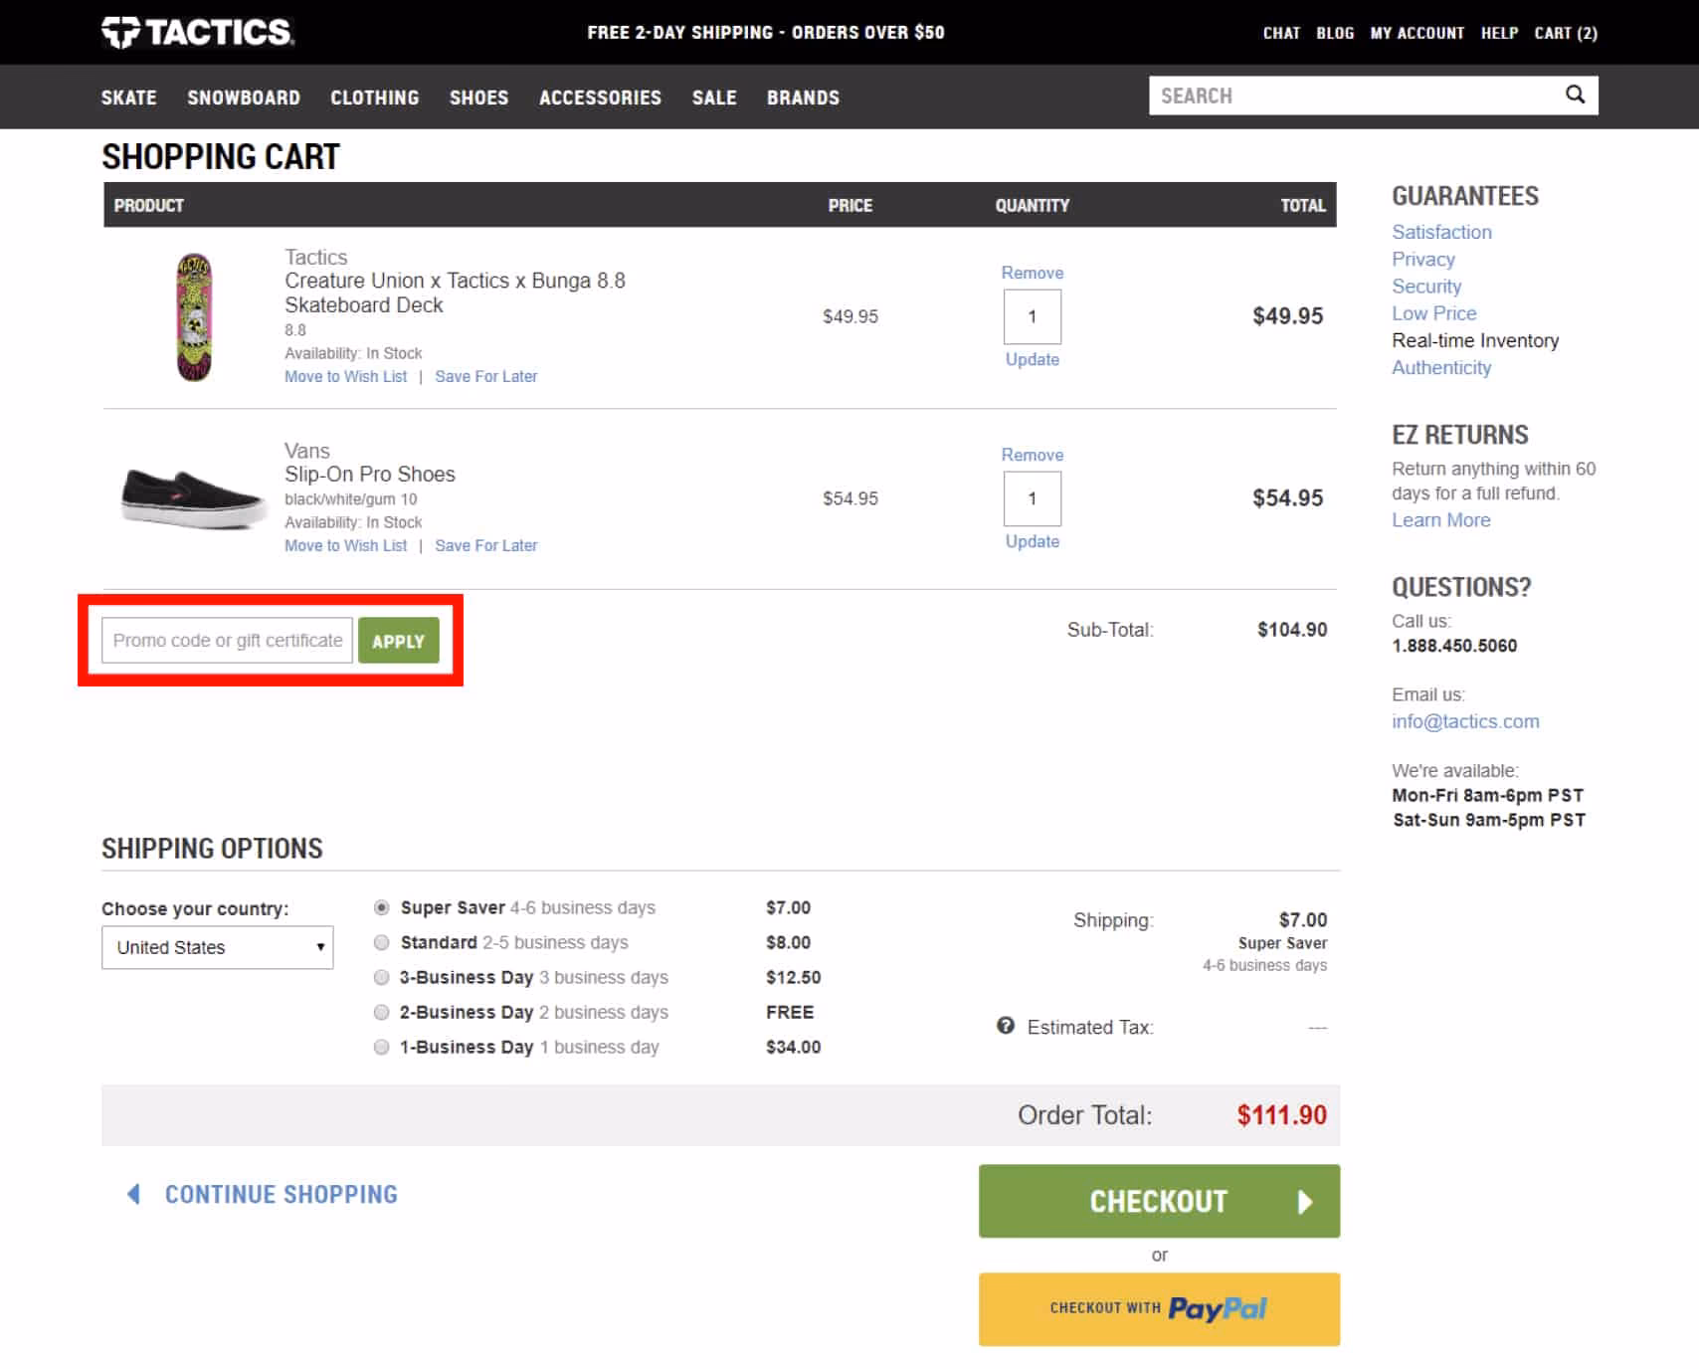Save Vans Slip-On shoes for later
Viewport: 1699px width, 1369px height.
(485, 545)
